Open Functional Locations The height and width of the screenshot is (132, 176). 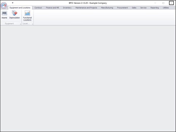coord(27,16)
